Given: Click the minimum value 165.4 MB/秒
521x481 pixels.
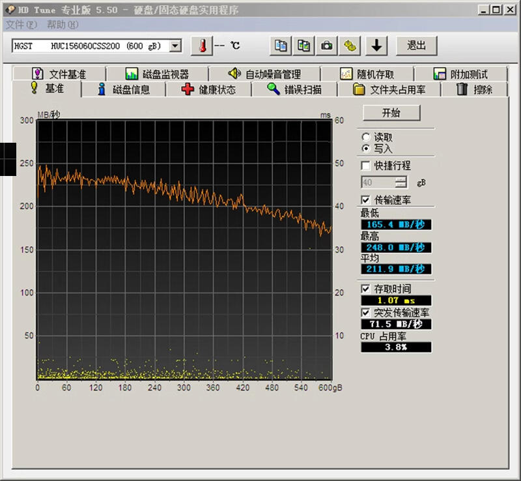Looking at the screenshot, I should coord(396,225).
